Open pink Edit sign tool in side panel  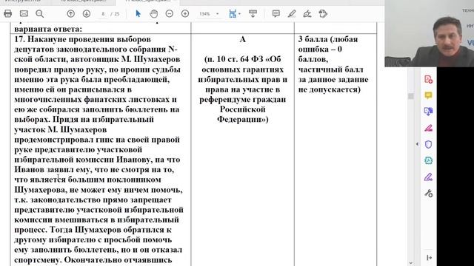pos(428,128)
